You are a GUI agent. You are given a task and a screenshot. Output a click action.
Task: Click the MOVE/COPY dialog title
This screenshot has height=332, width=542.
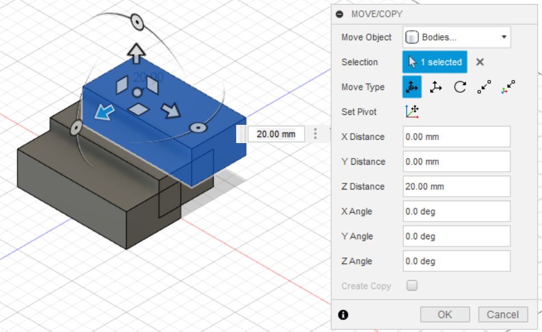click(377, 14)
